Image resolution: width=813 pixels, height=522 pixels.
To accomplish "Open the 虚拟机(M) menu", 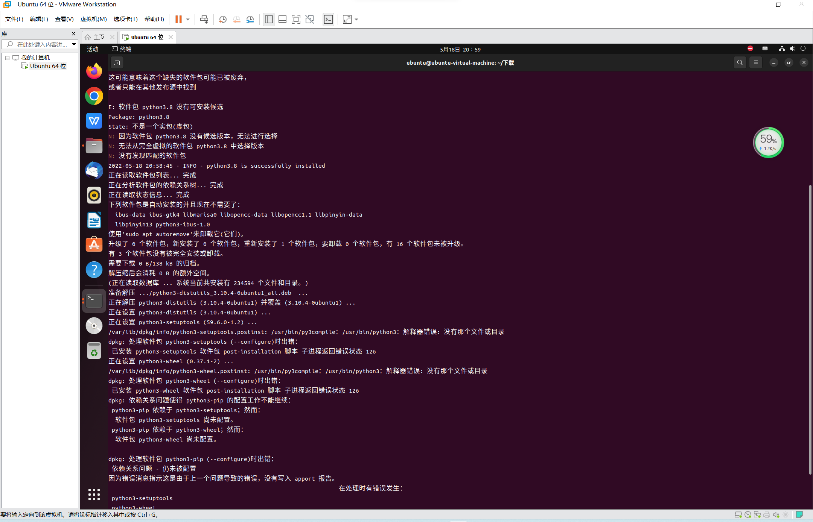I will tap(94, 19).
